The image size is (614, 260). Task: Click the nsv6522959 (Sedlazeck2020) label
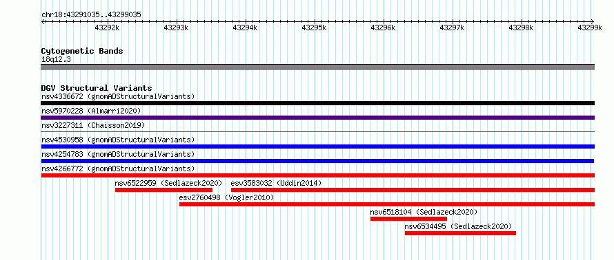pos(168,183)
